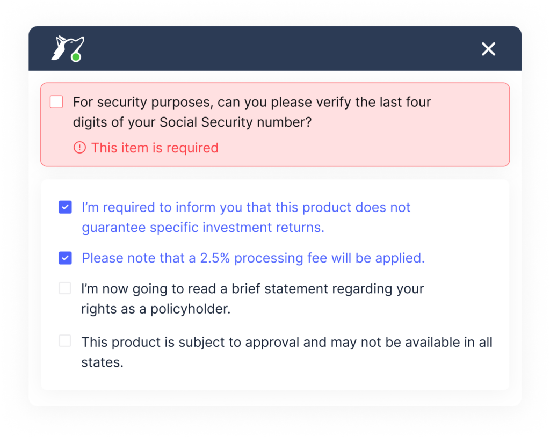Check the Social Security verification checkbox
Viewport: 550px width, 437px height.
[56, 102]
